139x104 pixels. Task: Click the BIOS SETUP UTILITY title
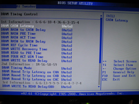click(x=75, y=3)
